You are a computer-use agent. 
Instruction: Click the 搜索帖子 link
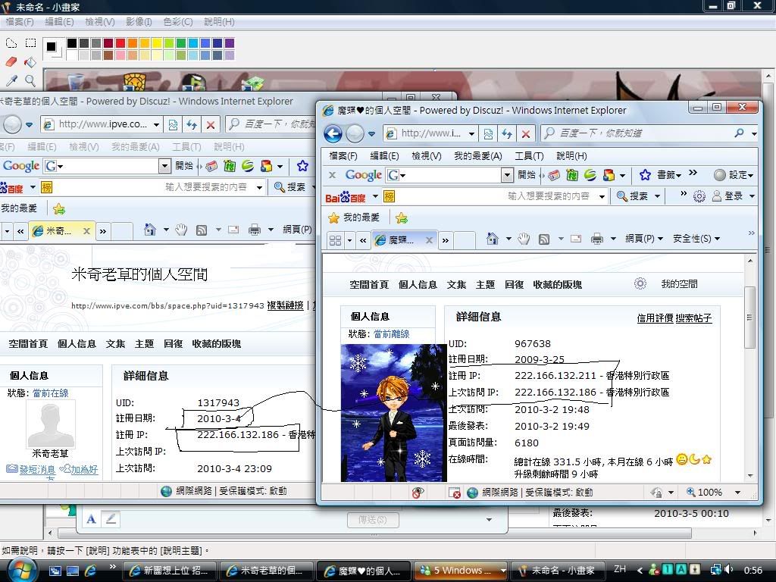click(x=693, y=318)
